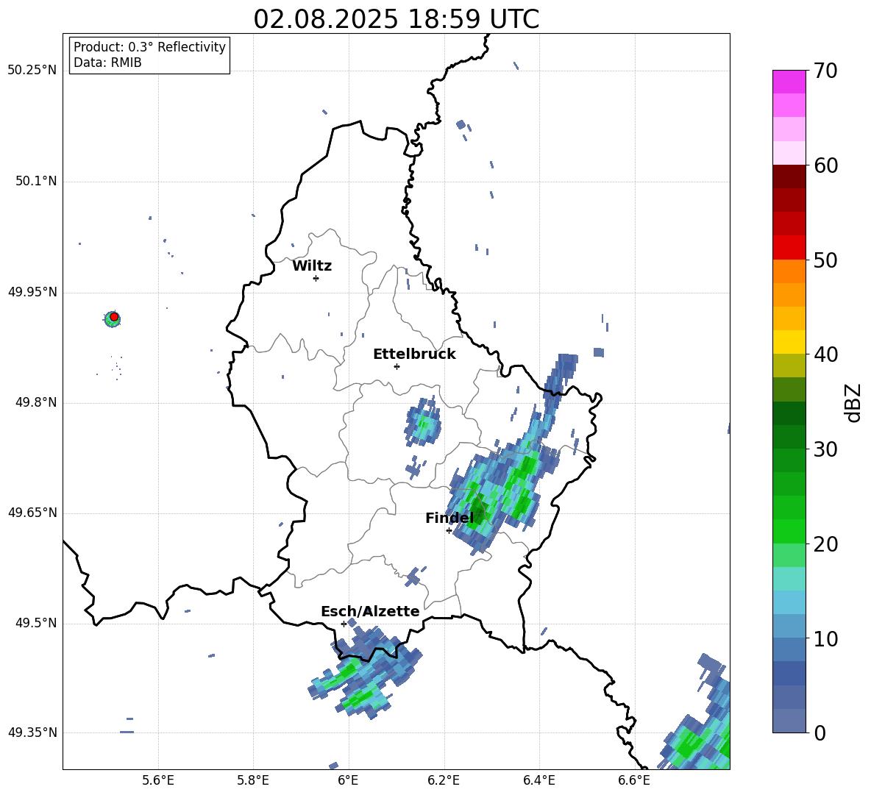Click the 60 label on colorbar
This screenshot has width=871, height=795.
(x=825, y=165)
